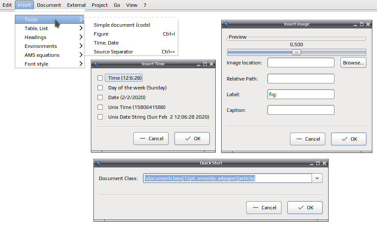Minimize the Quick Start window
The height and width of the screenshot is (225, 377).
tap(312, 163)
